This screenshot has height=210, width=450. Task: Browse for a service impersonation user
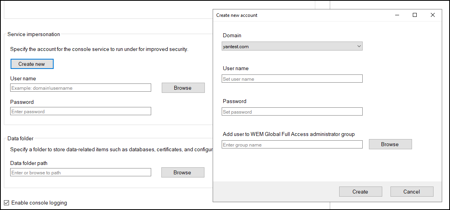183,88
